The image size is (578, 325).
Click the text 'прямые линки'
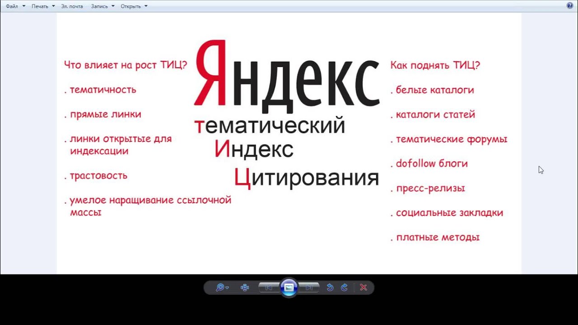pyautogui.click(x=105, y=115)
